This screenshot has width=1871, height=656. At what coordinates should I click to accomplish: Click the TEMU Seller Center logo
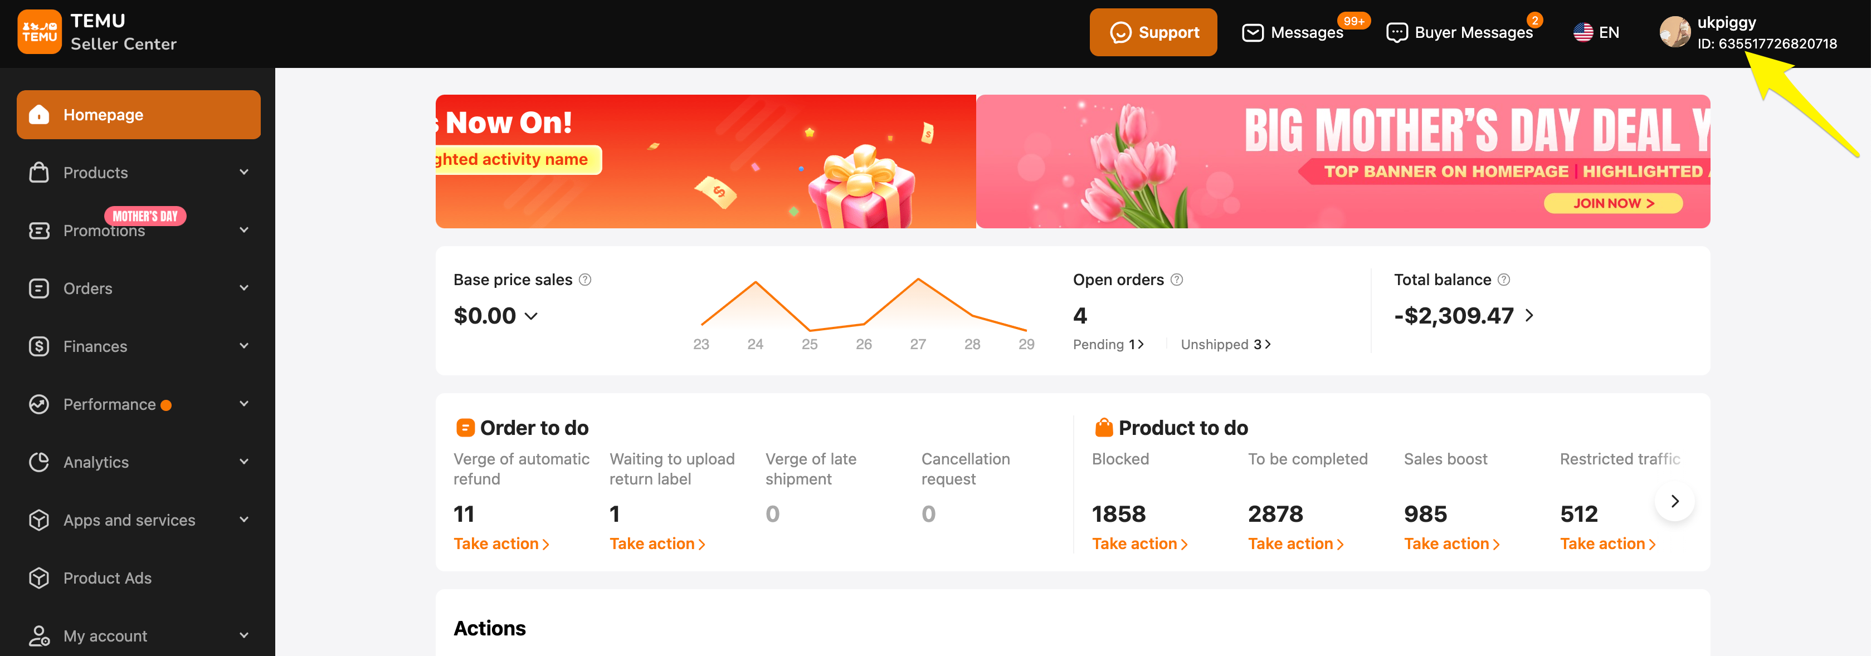click(x=40, y=33)
